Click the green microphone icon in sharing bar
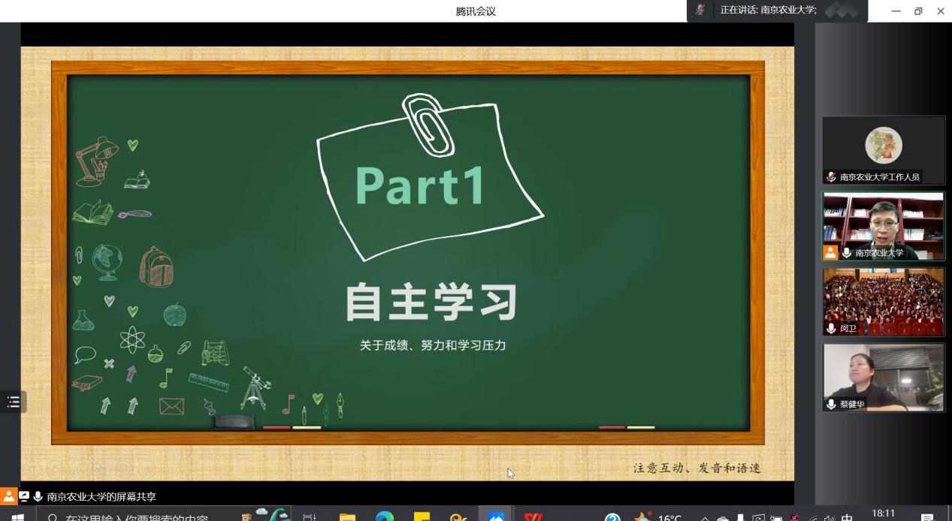This screenshot has height=521, width=952. point(38,496)
